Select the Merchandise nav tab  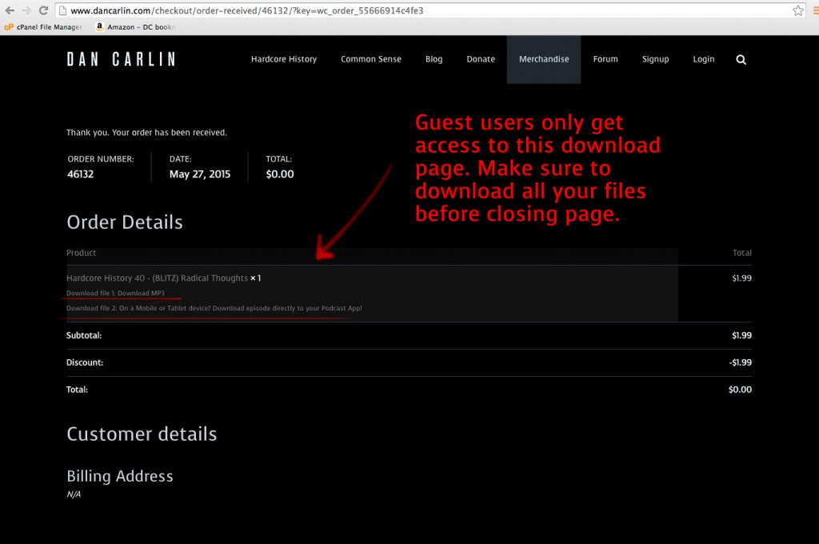click(544, 59)
